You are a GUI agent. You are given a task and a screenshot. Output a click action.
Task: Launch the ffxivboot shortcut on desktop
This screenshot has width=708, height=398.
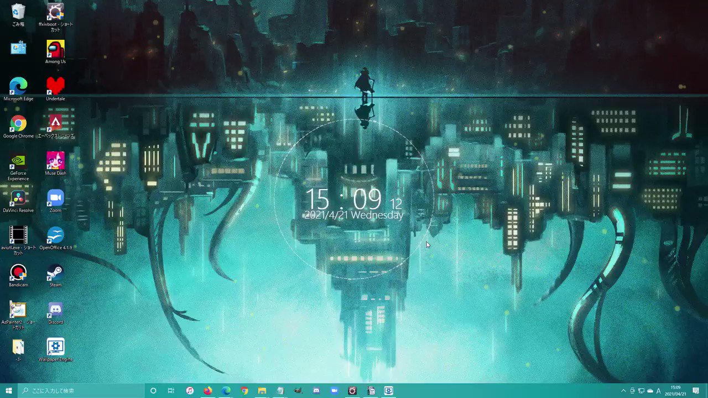click(55, 17)
